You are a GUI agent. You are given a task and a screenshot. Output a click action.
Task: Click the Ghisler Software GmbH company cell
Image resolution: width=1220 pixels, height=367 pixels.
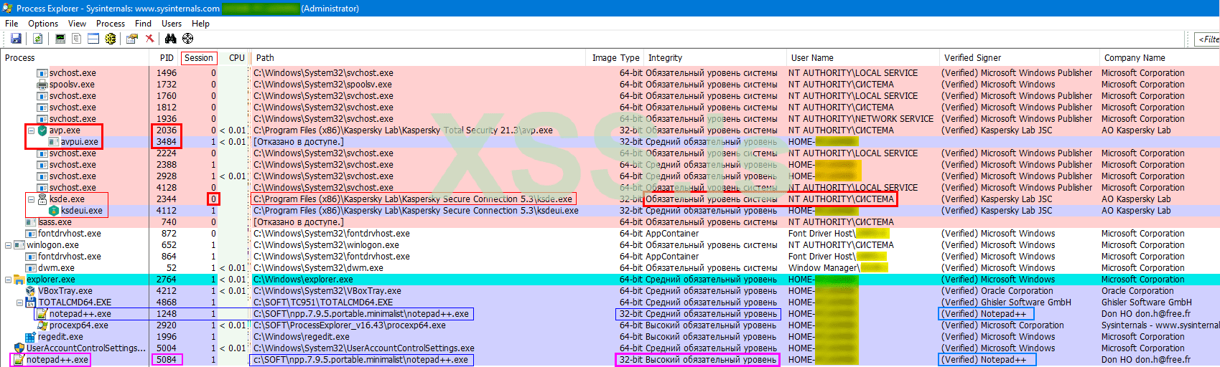coord(1147,302)
